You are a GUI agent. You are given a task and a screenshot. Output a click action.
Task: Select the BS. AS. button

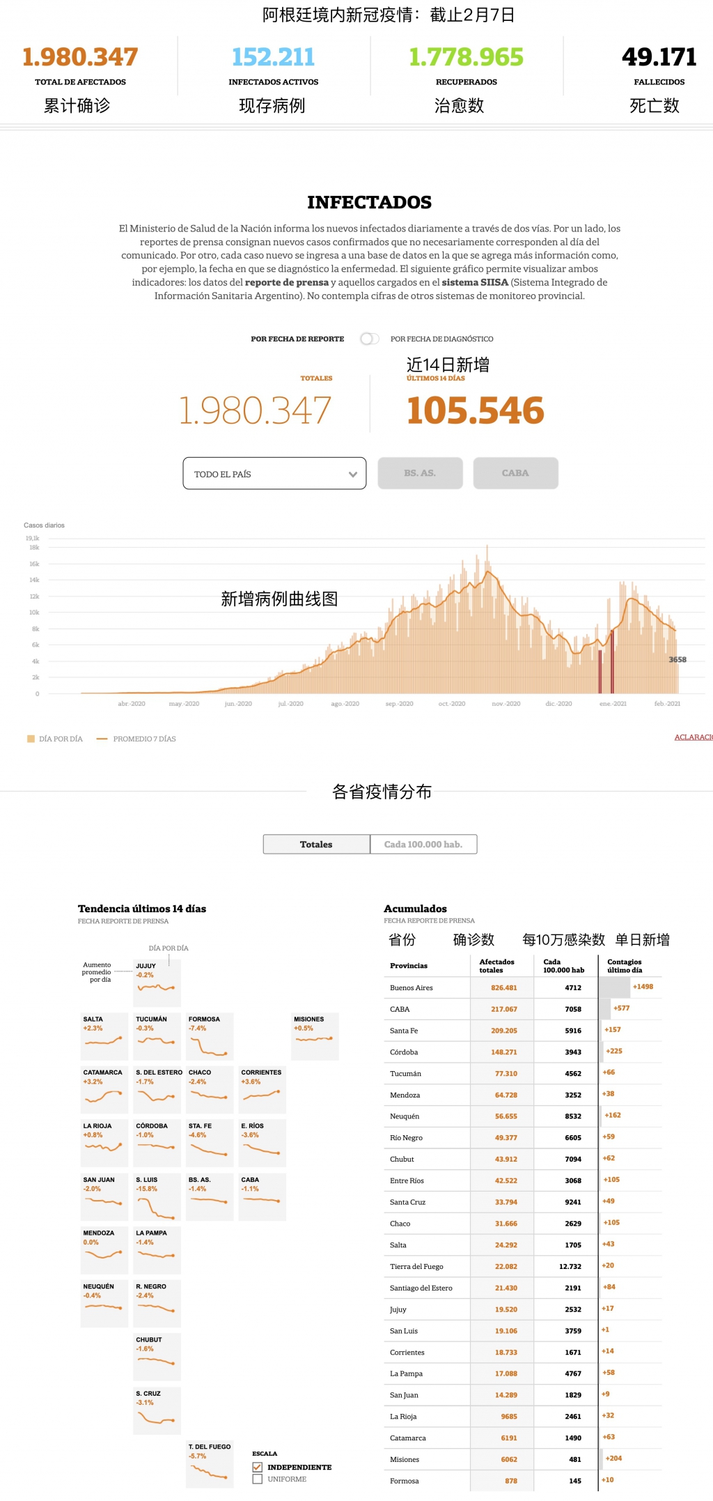point(420,473)
